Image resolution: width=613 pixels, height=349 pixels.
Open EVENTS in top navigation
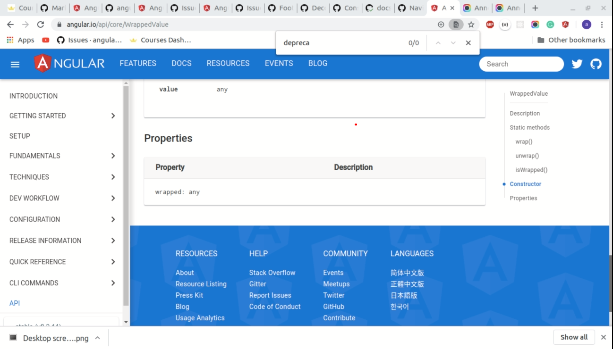pyautogui.click(x=279, y=63)
